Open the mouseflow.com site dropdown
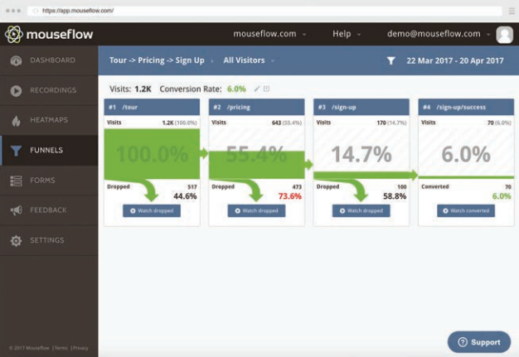519x357 pixels. (269, 34)
